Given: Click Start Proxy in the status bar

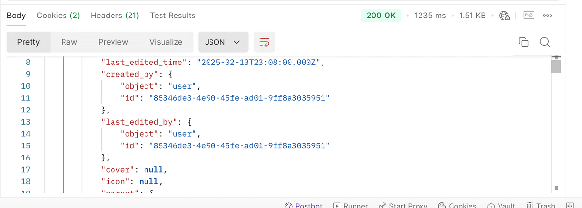Looking at the screenshot, I should [404, 205].
